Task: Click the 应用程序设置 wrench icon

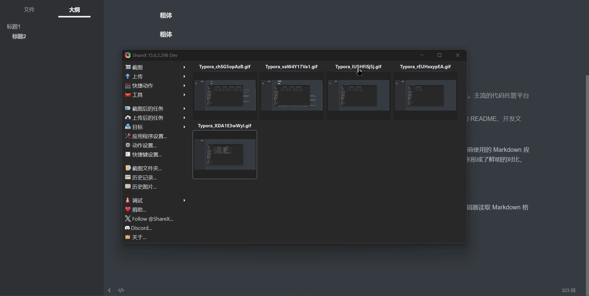Action: 128,136
